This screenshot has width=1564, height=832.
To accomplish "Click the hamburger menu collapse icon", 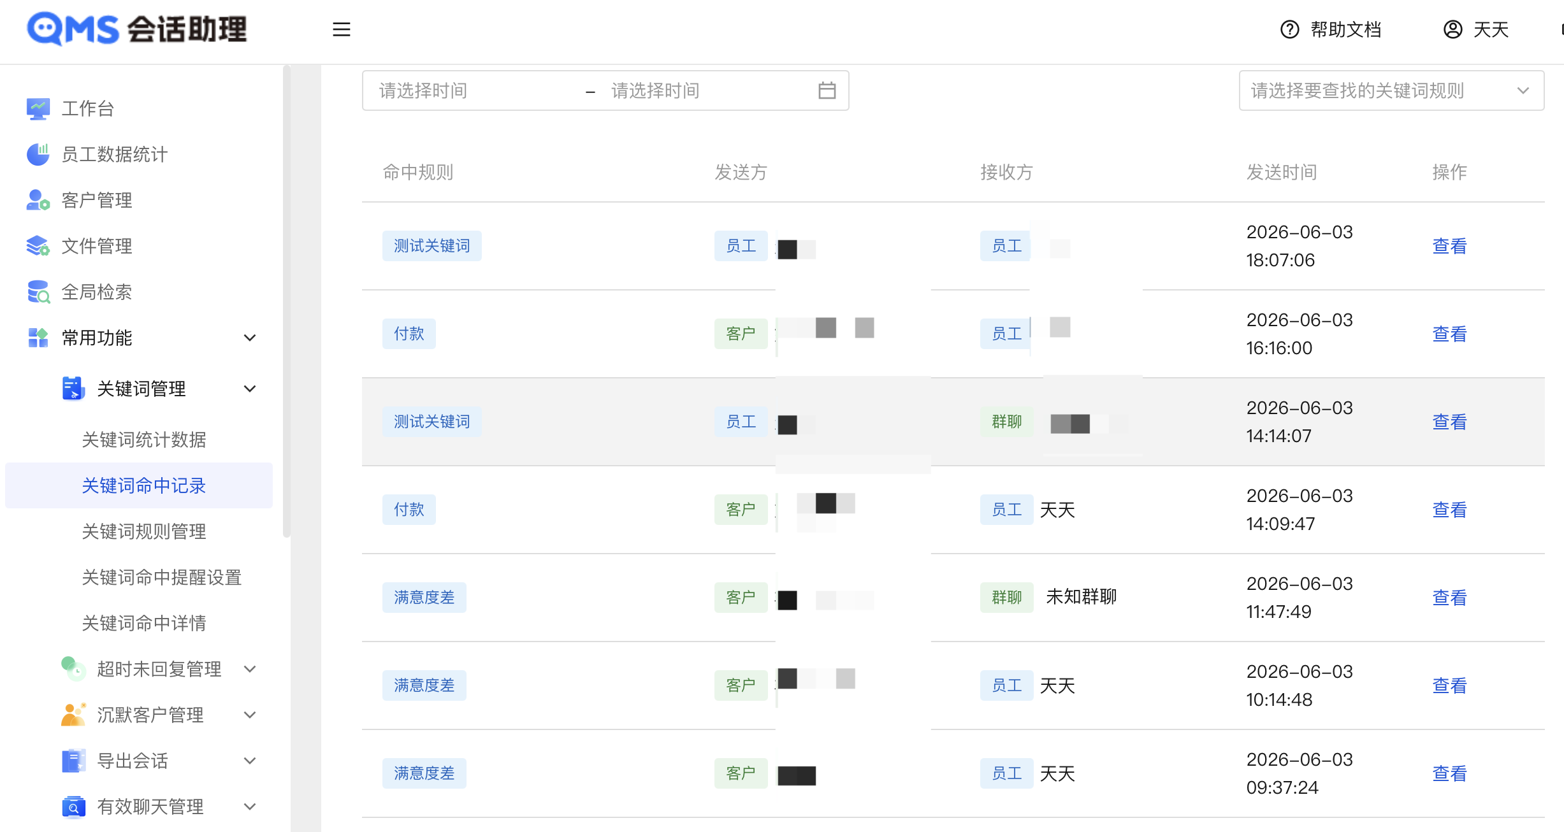I will [x=342, y=29].
